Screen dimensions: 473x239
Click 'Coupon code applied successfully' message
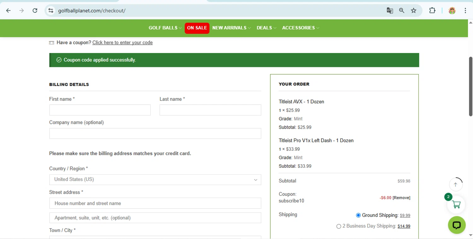(x=100, y=60)
